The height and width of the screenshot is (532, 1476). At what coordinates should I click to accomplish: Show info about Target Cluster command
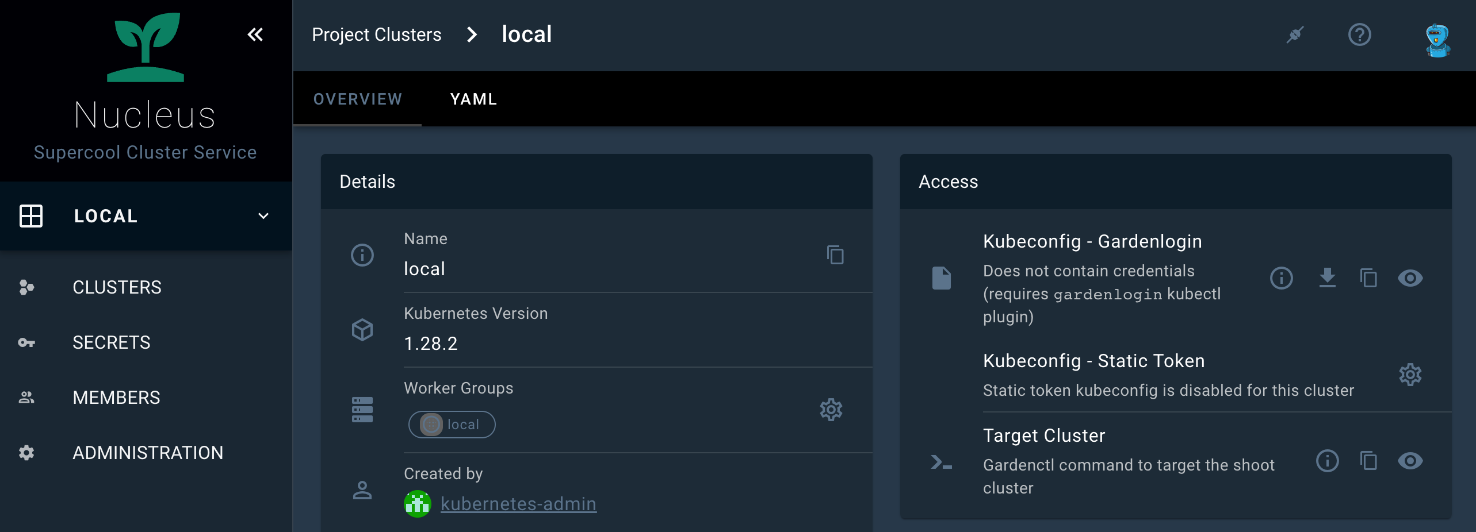tap(1327, 461)
